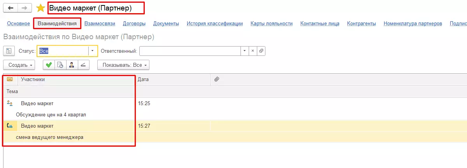Open the Создать dropdown button
Screen dimensions: 467x168
click(19, 65)
